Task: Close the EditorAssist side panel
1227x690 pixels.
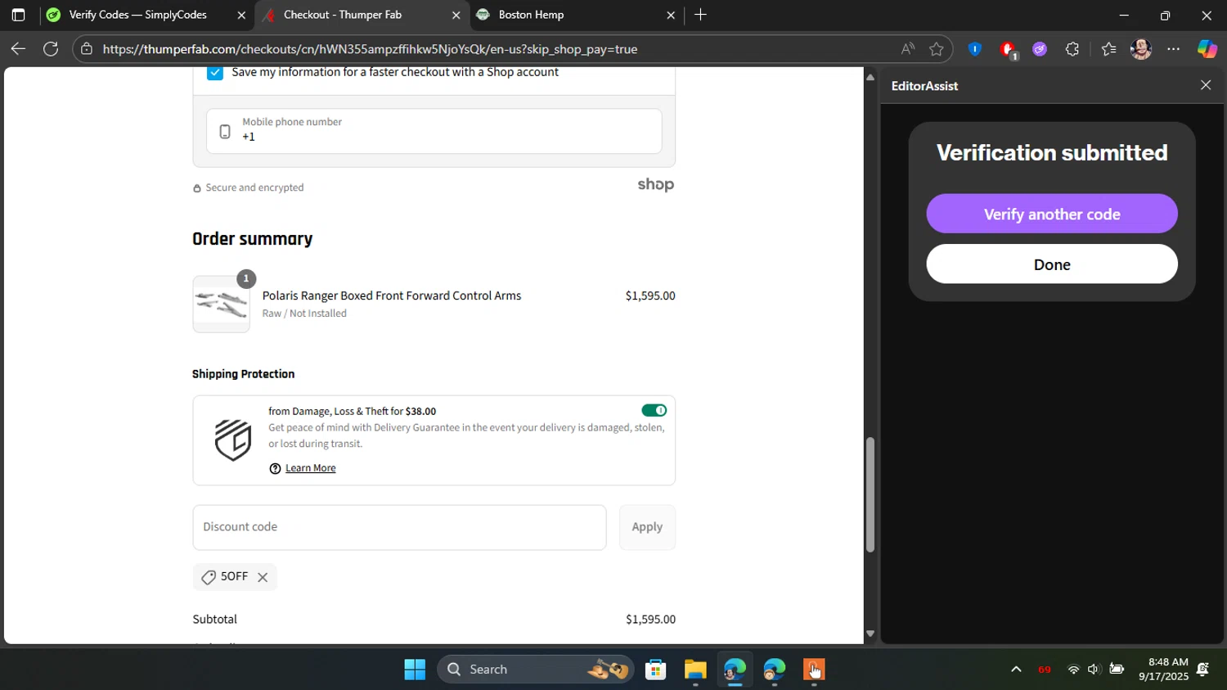Action: click(x=1206, y=85)
